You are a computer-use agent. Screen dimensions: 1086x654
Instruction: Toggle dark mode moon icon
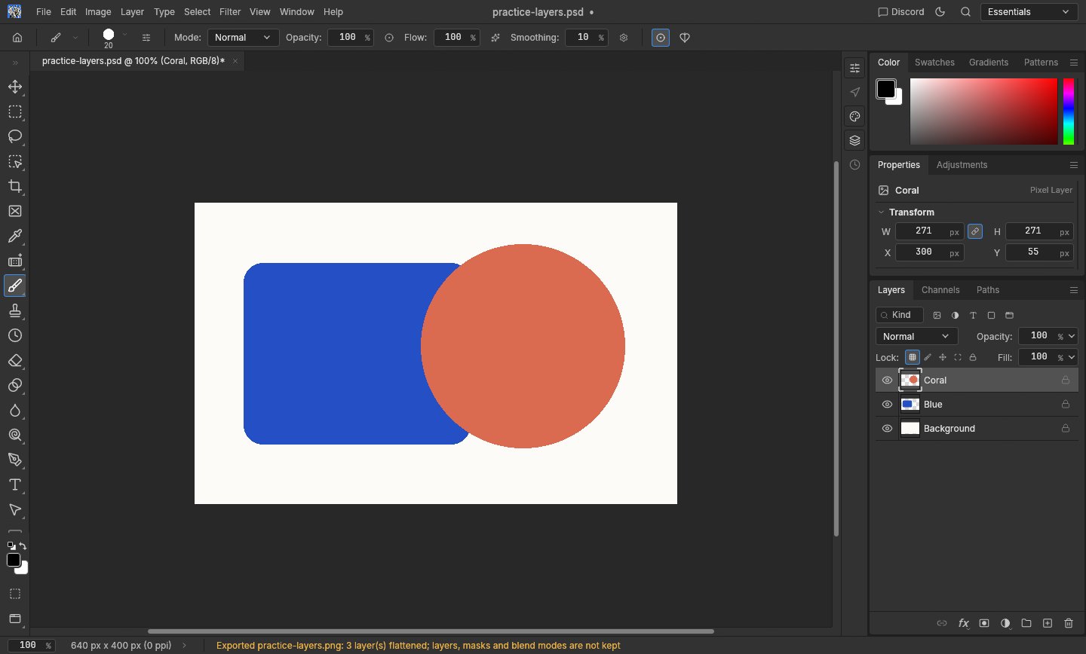(940, 12)
